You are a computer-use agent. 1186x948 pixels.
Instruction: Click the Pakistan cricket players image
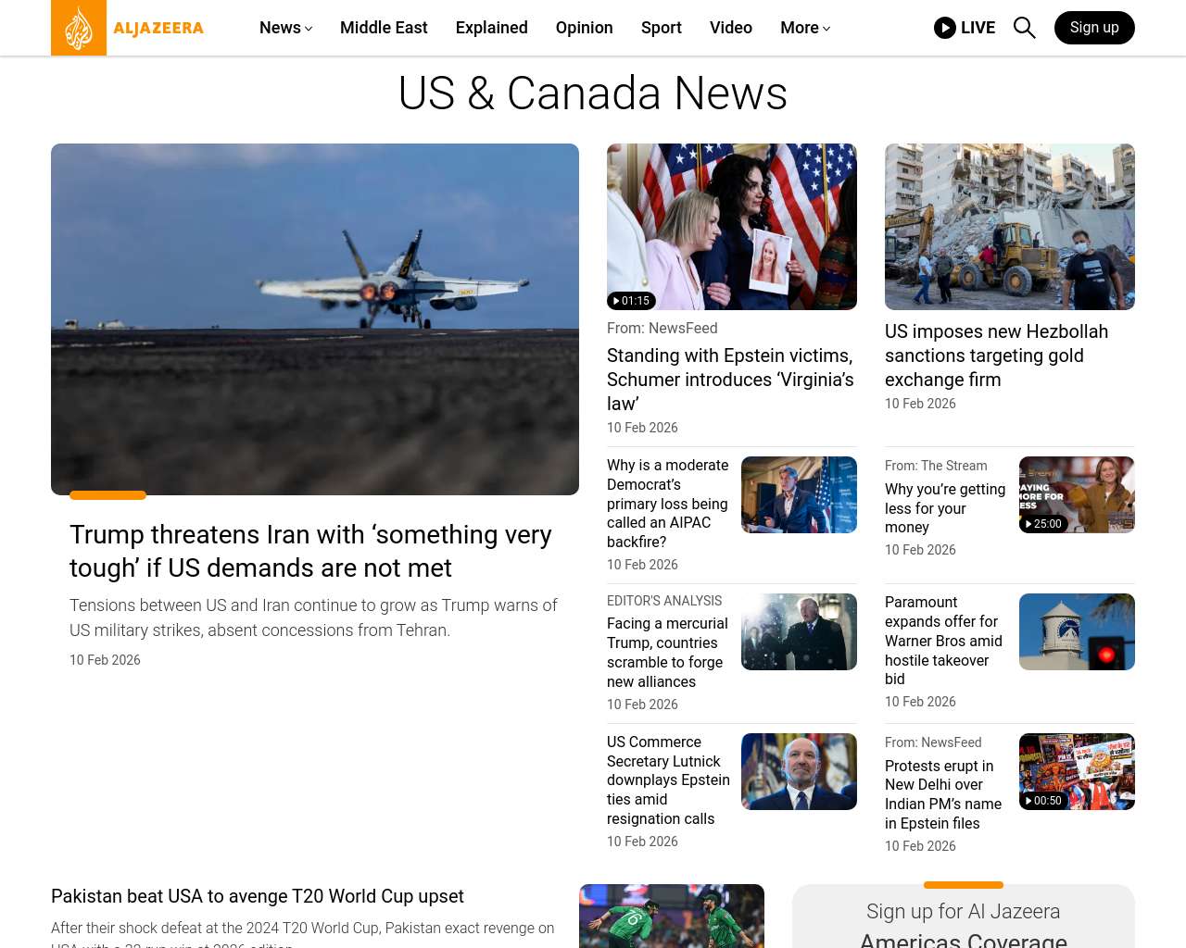[672, 916]
